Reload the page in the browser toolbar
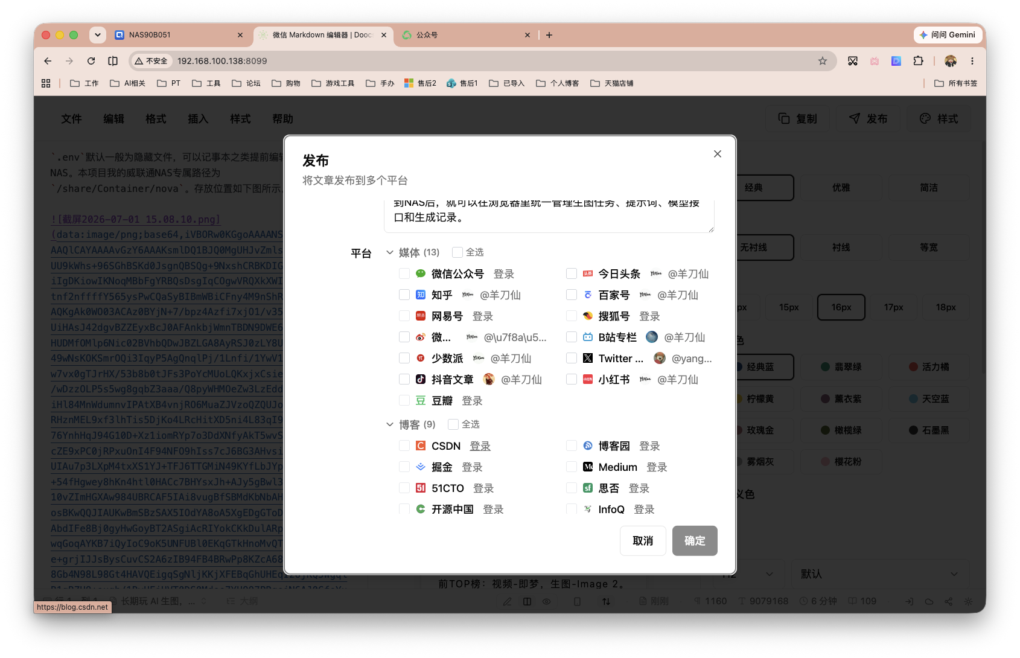 pyautogui.click(x=91, y=61)
